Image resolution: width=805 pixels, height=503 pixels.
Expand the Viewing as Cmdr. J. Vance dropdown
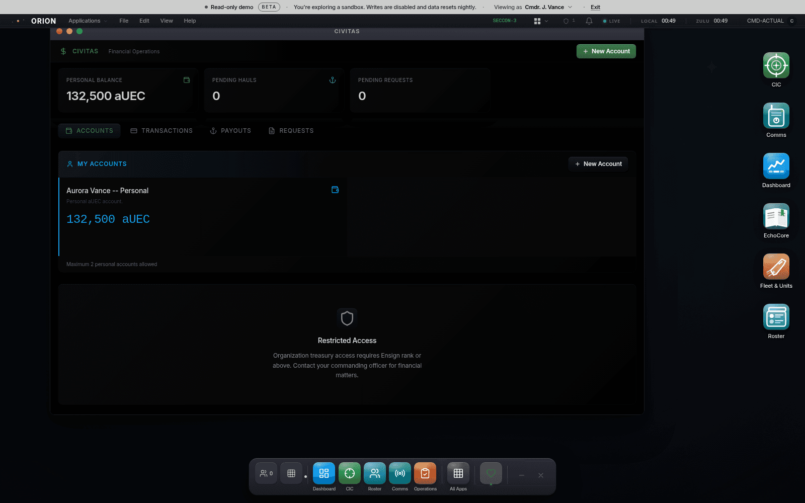(533, 7)
